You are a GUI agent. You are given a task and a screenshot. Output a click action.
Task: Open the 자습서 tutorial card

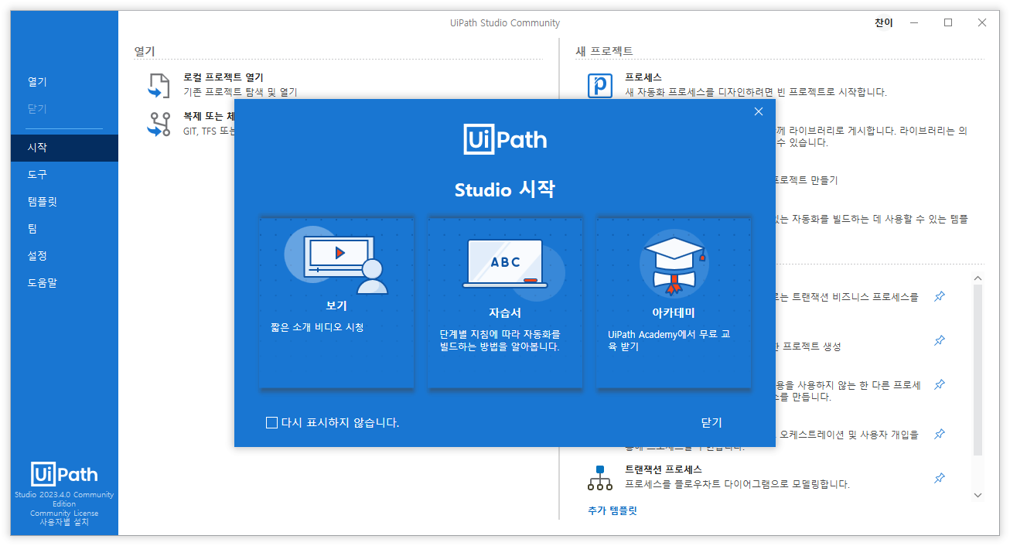(x=505, y=302)
